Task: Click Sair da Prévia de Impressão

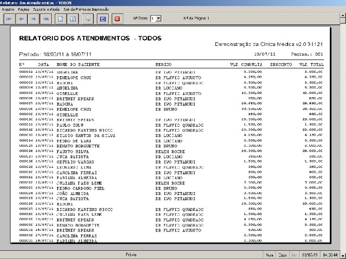Action: (x=86, y=9)
